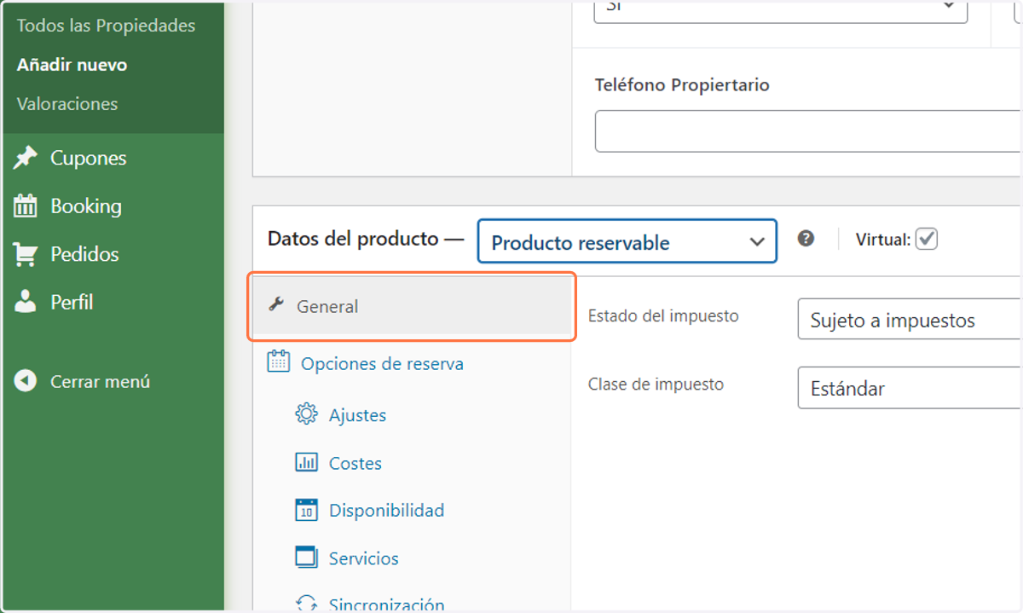Screen dimensions: 1023x613
Task: Click the help question mark icon
Action: click(x=806, y=239)
